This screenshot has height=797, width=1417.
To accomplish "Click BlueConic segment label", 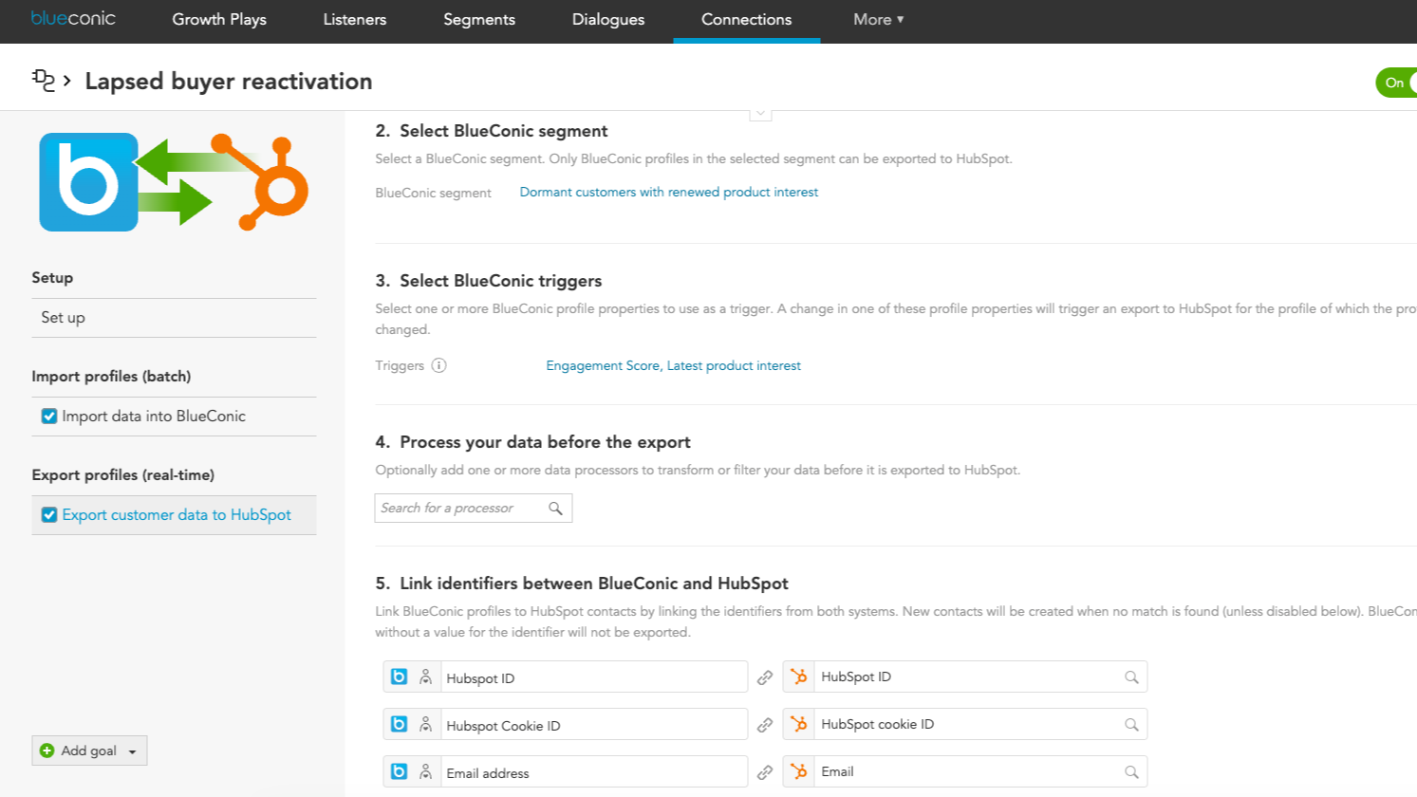I will point(433,193).
